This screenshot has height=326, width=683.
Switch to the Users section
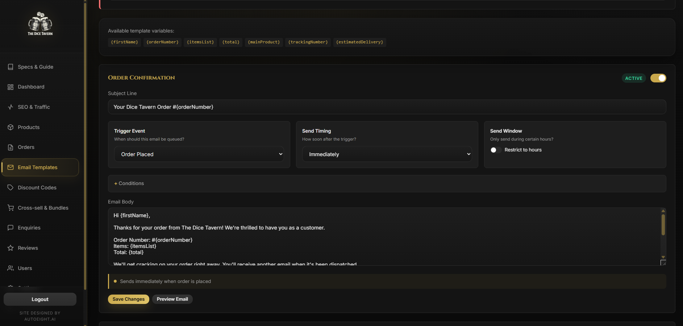25,268
